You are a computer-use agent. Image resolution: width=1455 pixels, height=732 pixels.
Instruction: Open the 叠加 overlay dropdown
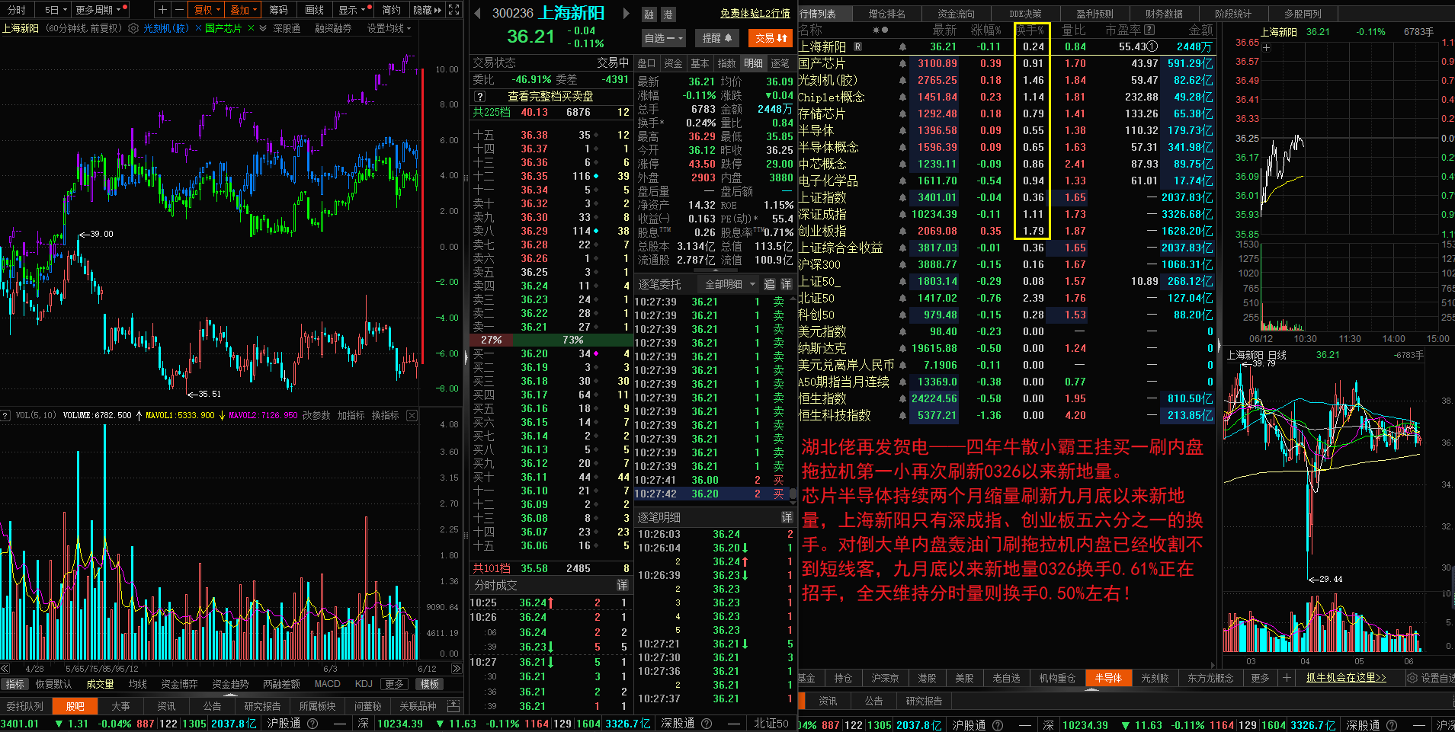[x=243, y=10]
